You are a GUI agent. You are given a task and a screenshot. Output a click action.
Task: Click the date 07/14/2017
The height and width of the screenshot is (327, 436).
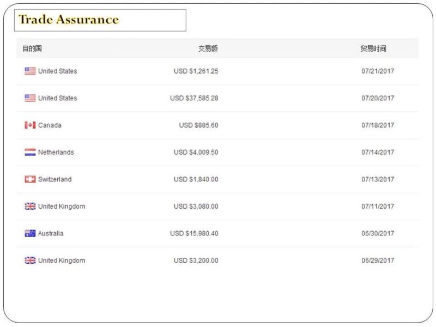(x=378, y=152)
